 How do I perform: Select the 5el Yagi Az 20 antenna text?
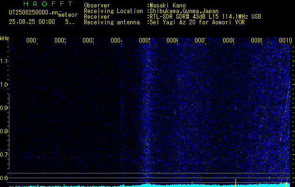click(x=196, y=22)
